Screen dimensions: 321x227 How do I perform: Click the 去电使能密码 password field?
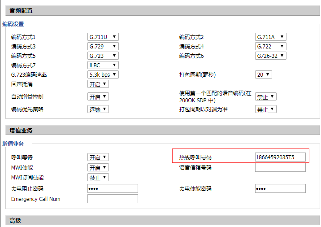(x=280, y=188)
